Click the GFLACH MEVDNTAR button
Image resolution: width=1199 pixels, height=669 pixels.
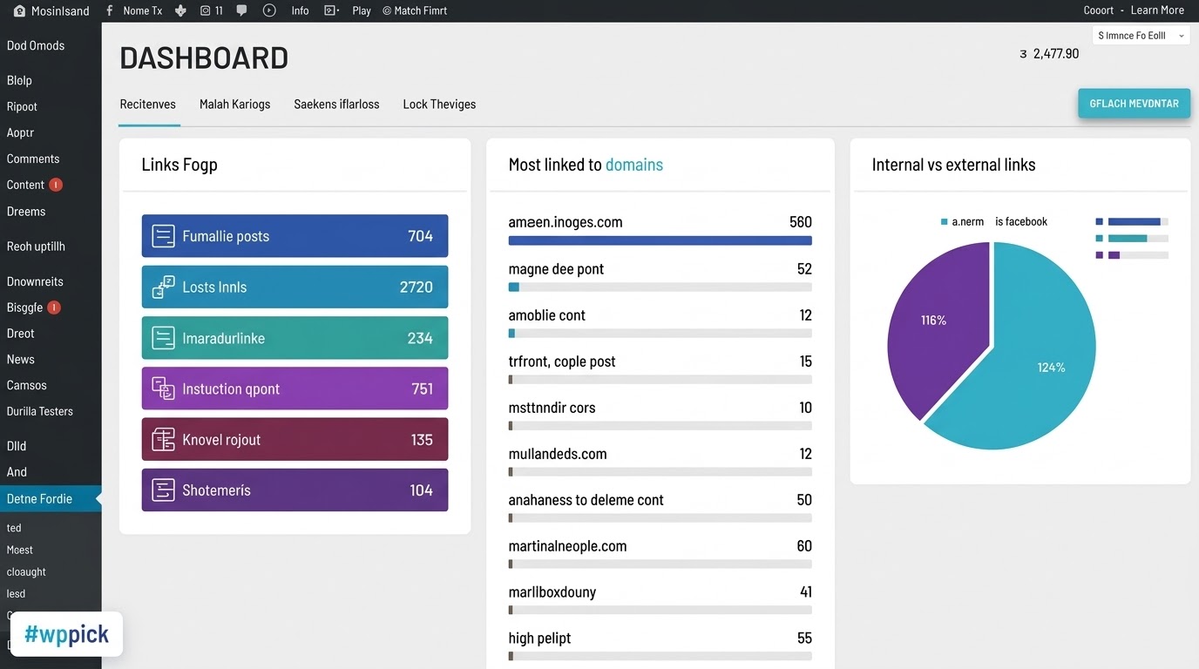tap(1134, 104)
